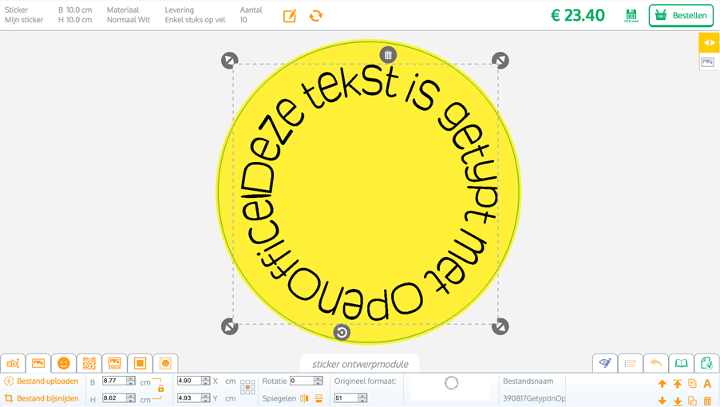Click the alignment anchor grid
The width and height of the screenshot is (720, 407).
(x=247, y=387)
